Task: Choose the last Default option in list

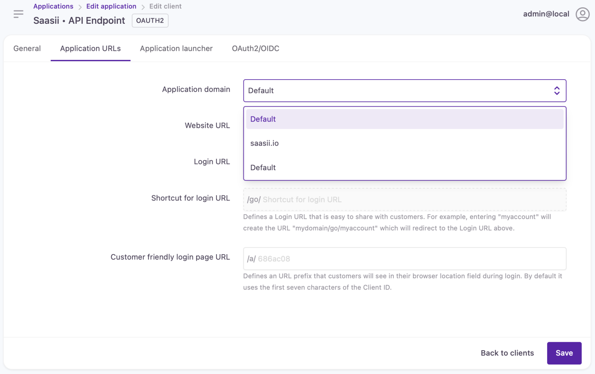Action: tap(404, 168)
